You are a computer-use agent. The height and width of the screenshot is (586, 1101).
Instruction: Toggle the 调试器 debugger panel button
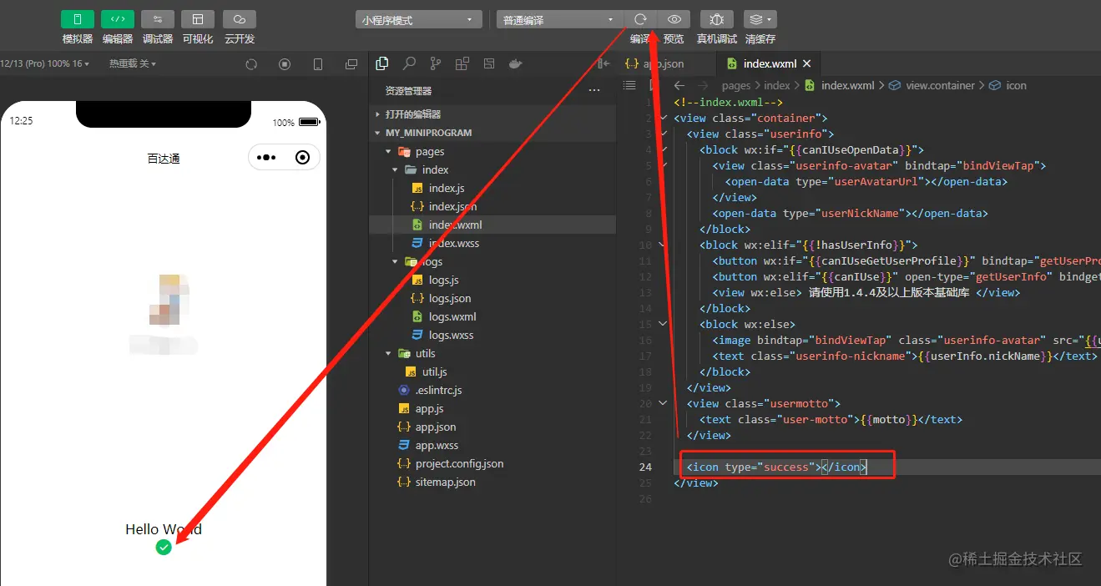[x=158, y=19]
